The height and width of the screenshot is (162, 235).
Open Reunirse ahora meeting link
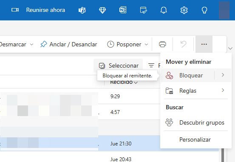[45, 10]
